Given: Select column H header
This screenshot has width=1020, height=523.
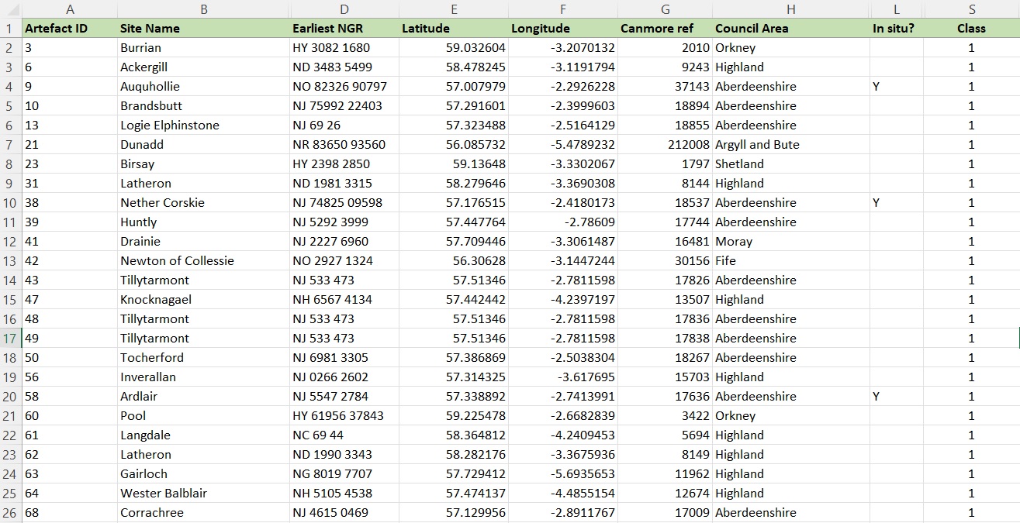Looking at the screenshot, I should point(791,9).
